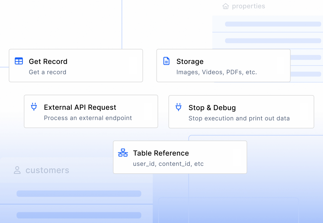Click the person icon beside customers

[x=17, y=170]
